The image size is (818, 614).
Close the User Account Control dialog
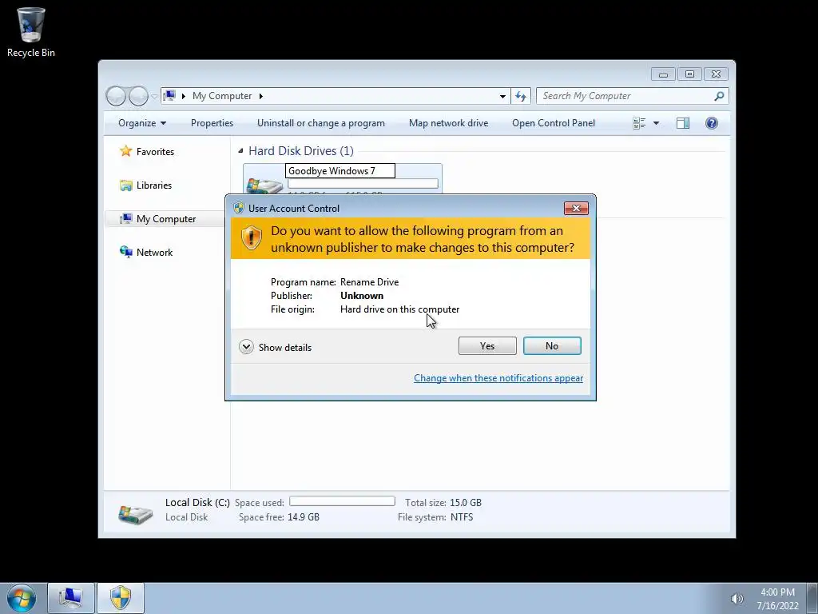point(576,209)
